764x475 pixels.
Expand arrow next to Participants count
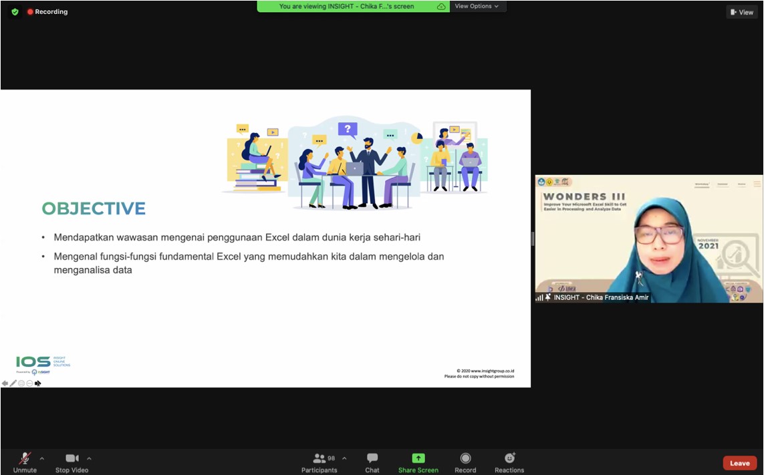[344, 458]
